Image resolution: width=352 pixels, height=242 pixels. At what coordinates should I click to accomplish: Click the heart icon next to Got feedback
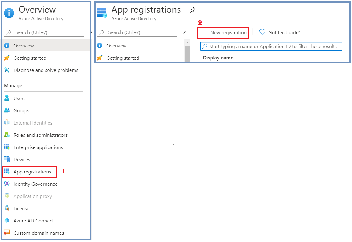click(262, 32)
